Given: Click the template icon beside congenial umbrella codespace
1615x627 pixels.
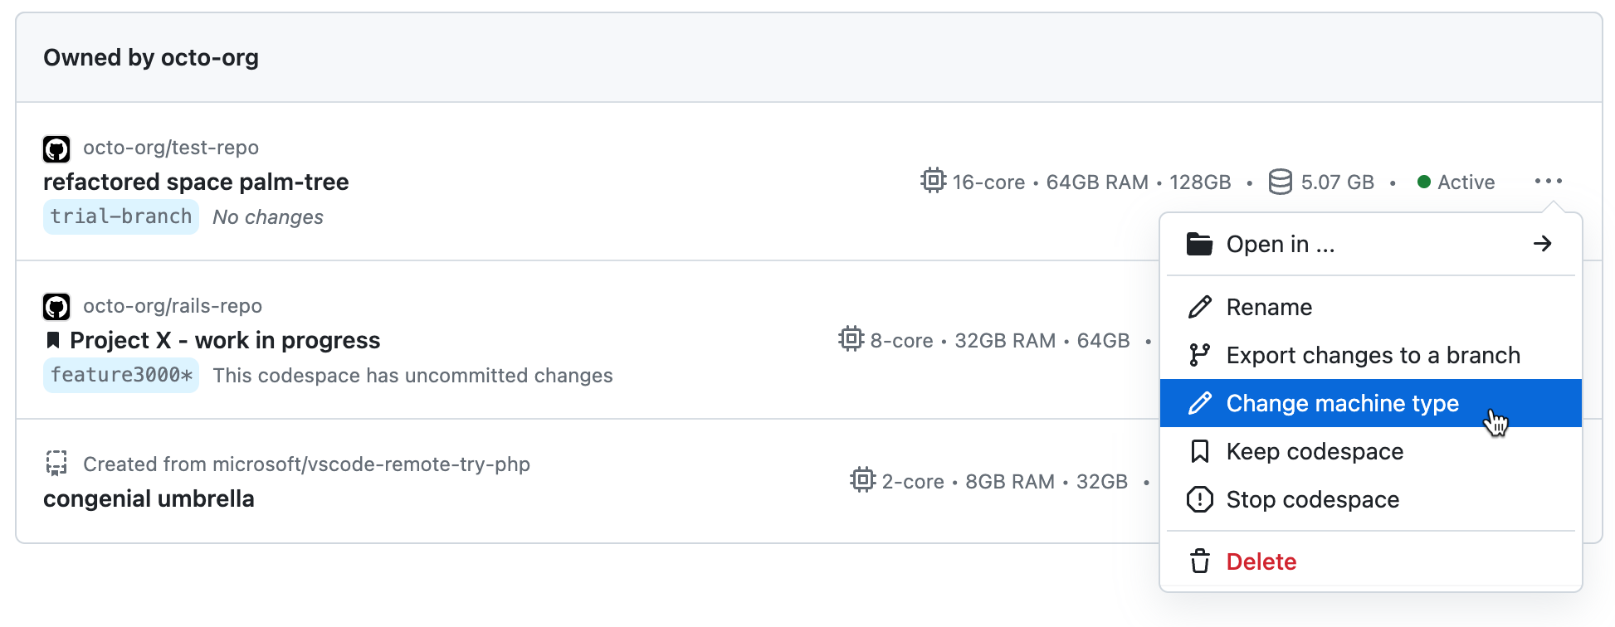Looking at the screenshot, I should [x=56, y=464].
